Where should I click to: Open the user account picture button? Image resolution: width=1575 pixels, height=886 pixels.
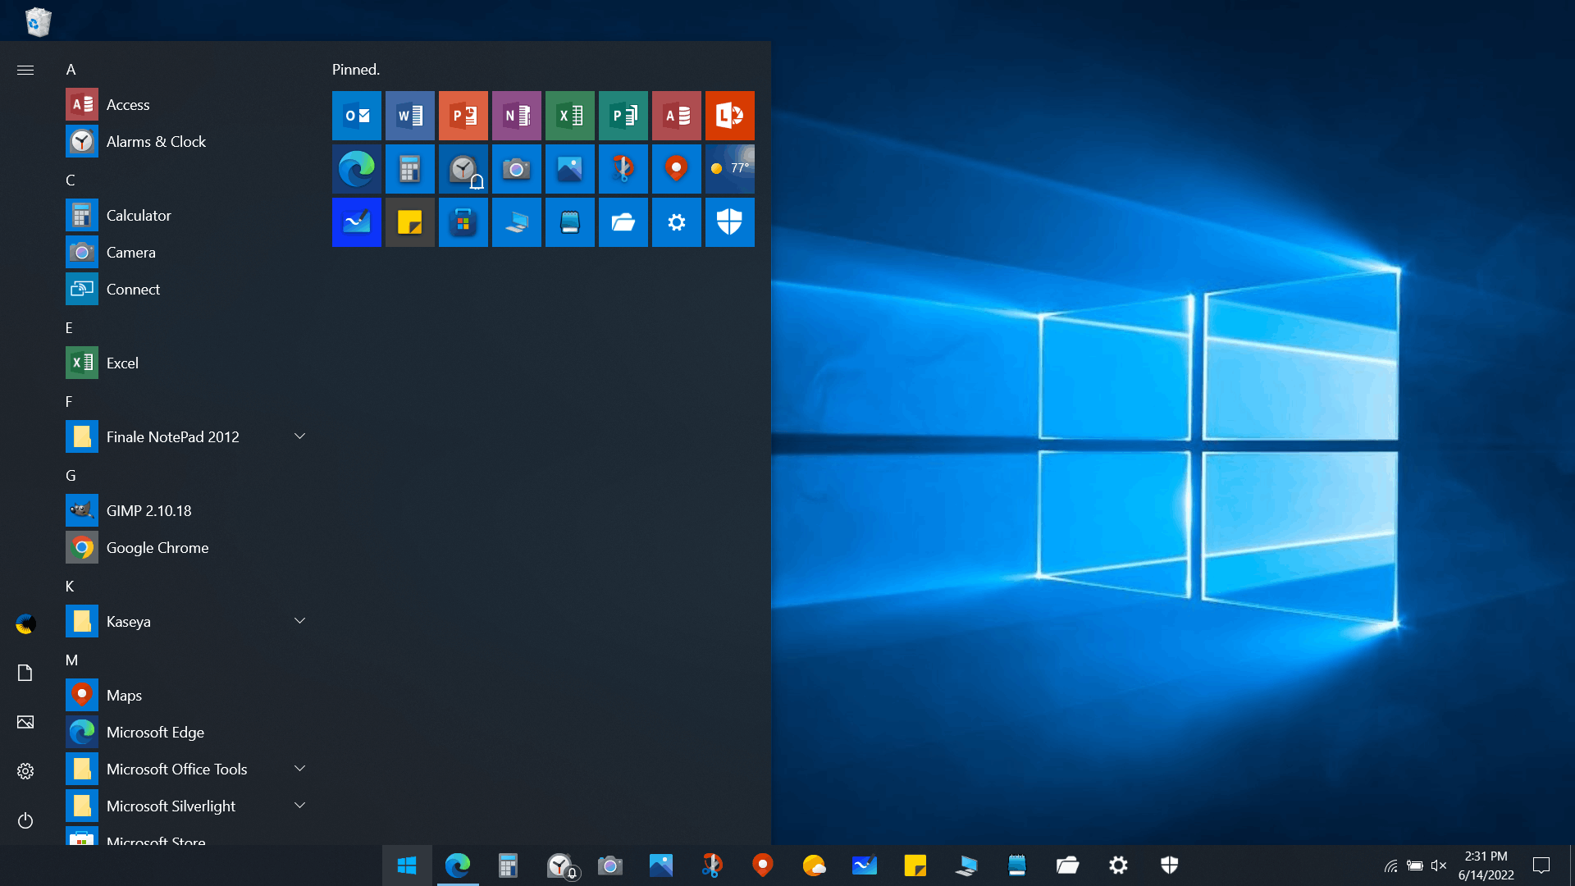[25, 624]
